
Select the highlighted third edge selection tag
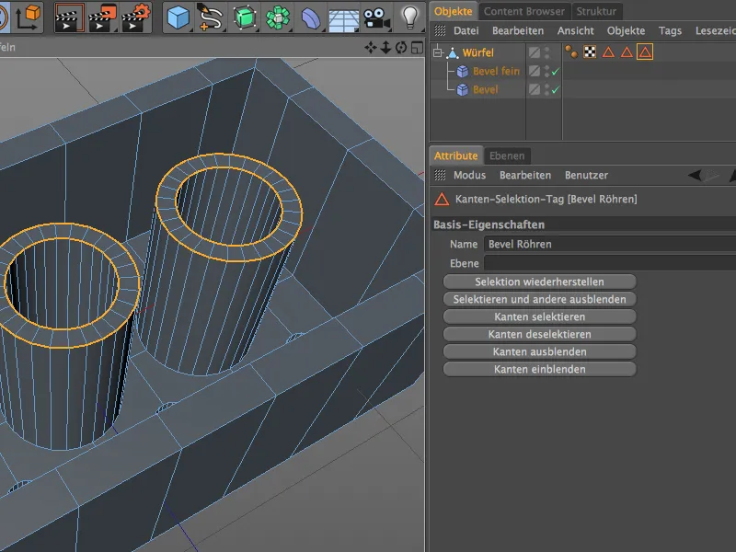[x=645, y=52]
